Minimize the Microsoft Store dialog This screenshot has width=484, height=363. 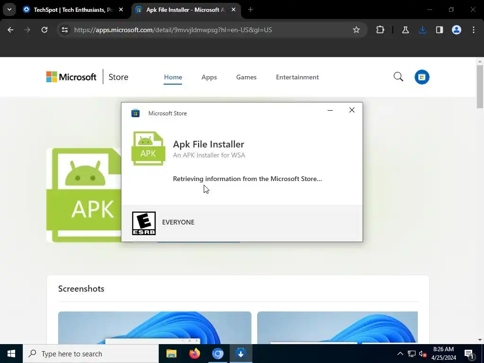[330, 110]
